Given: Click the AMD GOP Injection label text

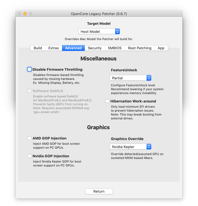Looking at the screenshot, I should 49,138.
